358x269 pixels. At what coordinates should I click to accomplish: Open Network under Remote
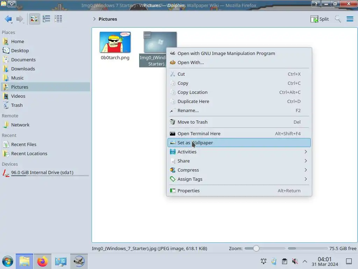[x=46, y=125]
